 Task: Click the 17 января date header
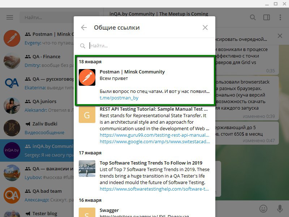pos(90,153)
